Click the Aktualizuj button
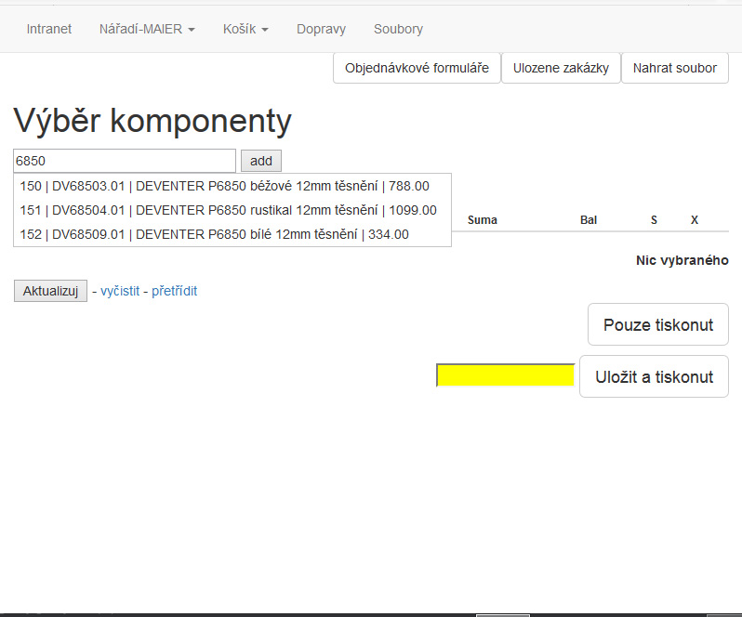This screenshot has width=742, height=617. click(50, 291)
